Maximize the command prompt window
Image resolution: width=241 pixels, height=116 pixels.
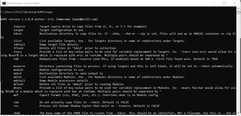click(224, 3)
